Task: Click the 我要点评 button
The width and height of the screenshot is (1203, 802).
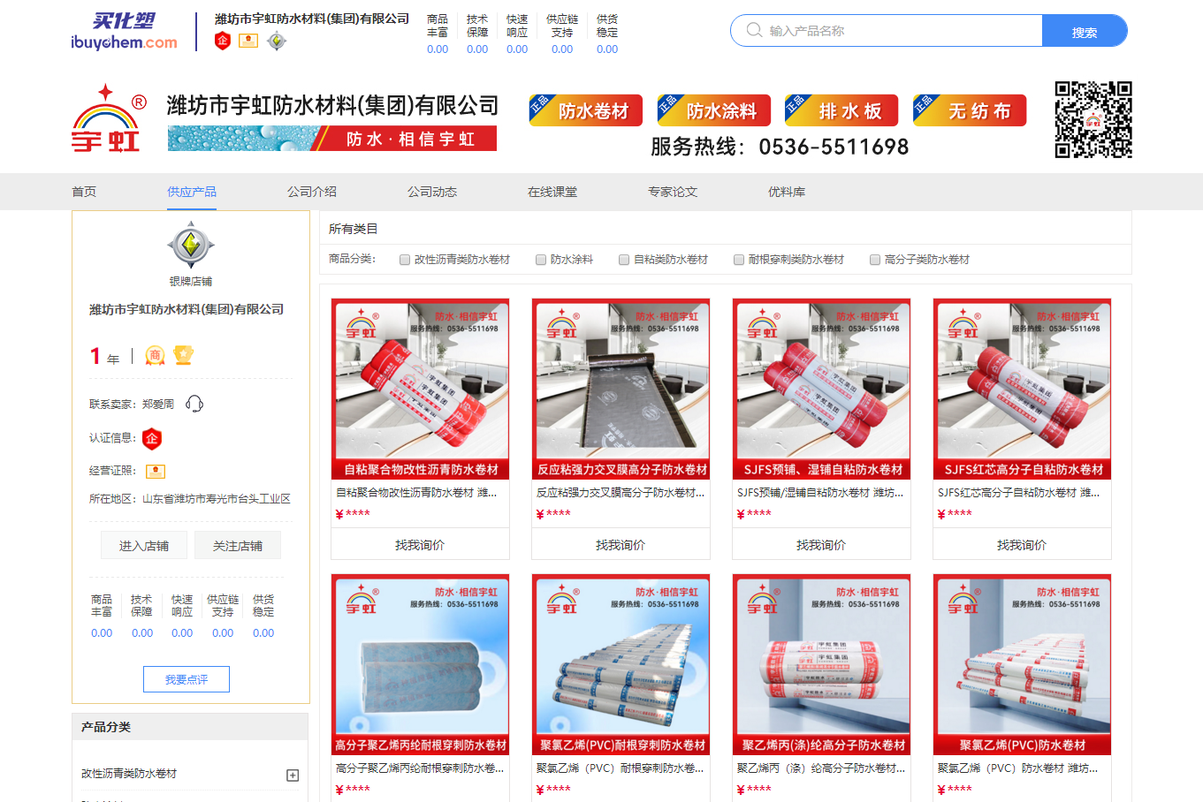Action: (187, 679)
